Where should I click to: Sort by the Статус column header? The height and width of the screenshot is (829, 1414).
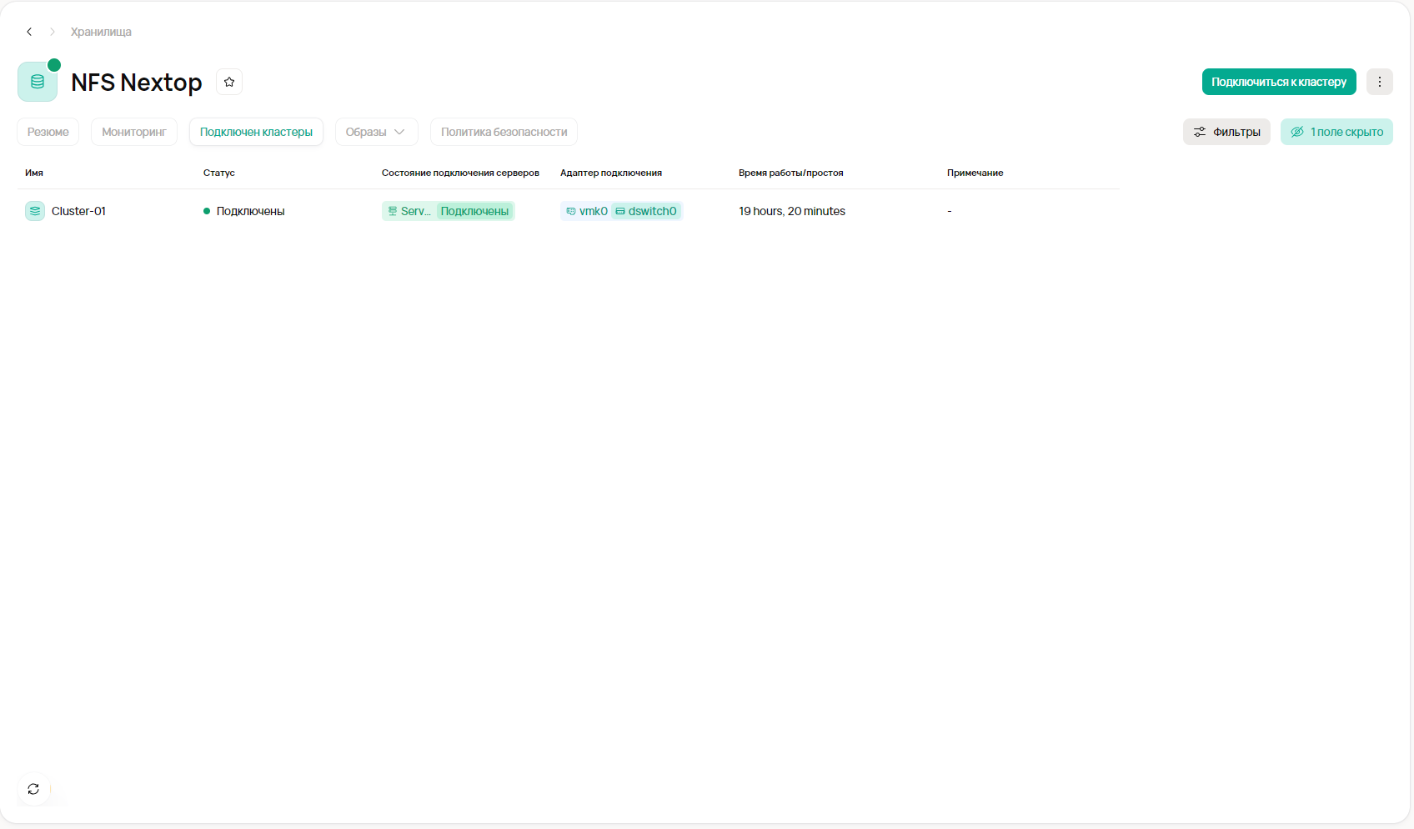(x=218, y=173)
